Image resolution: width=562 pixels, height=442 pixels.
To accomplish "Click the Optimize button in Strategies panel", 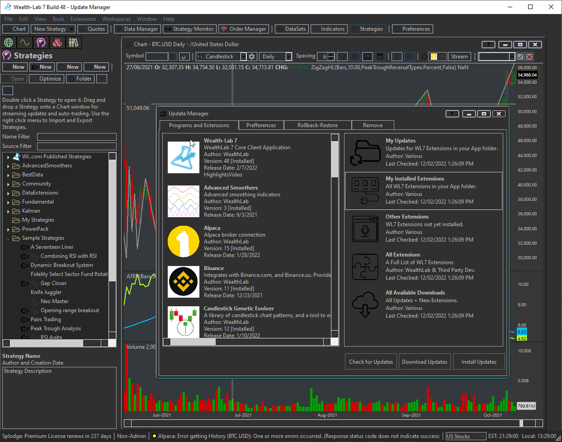I will coord(46,79).
